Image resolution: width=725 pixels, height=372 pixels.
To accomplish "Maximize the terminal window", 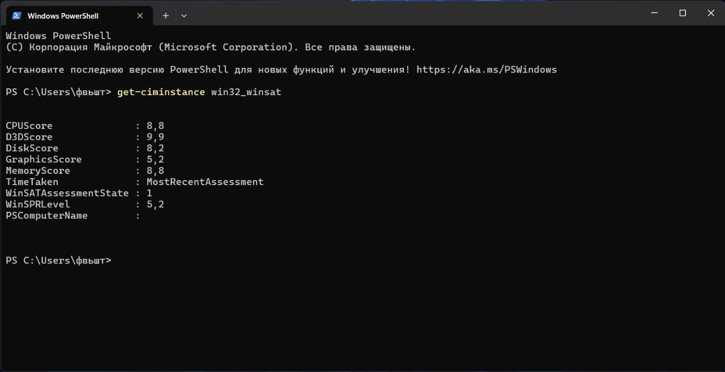I will [683, 13].
